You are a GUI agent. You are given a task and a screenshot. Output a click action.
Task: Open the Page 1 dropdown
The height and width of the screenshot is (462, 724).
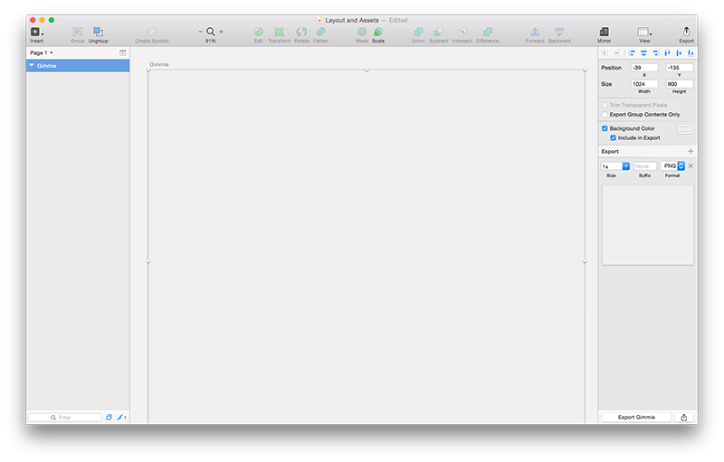[40, 52]
